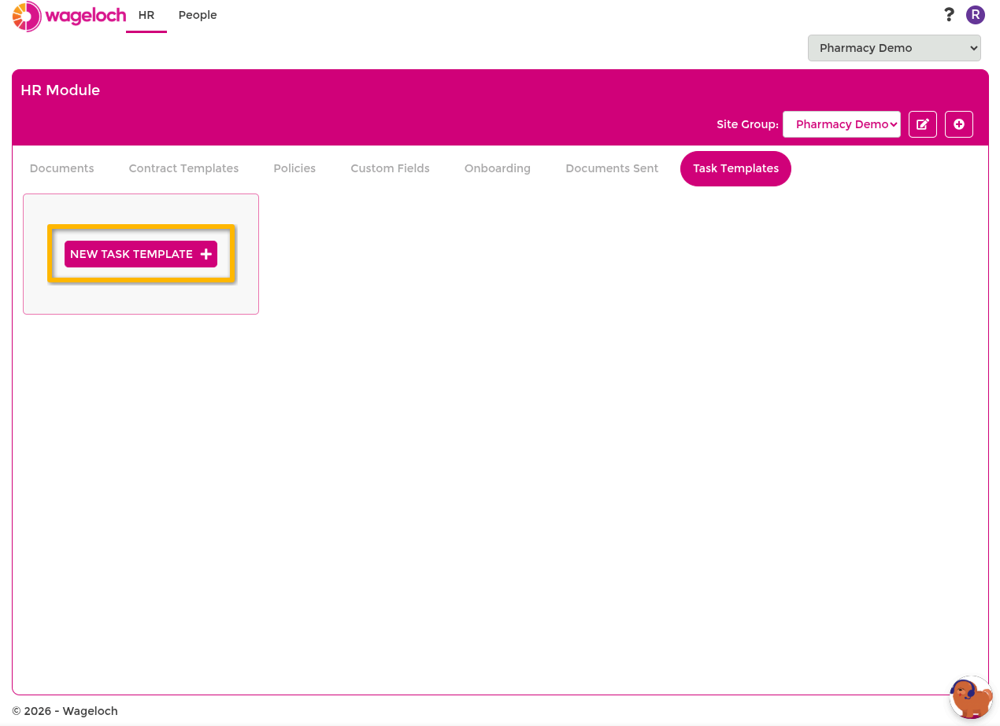Click the Site Group label

click(x=747, y=124)
